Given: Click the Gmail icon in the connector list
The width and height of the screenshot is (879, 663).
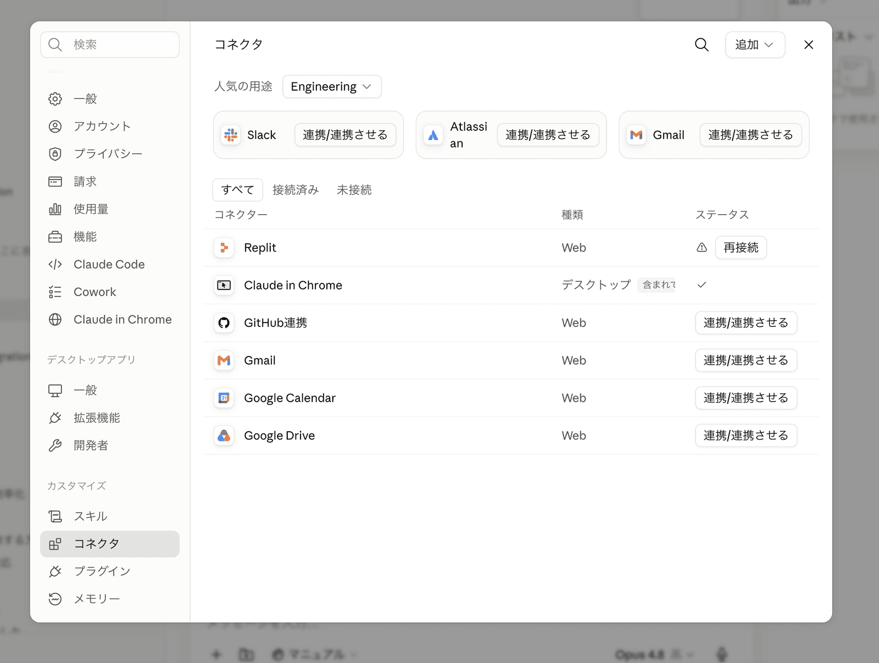Looking at the screenshot, I should 224,360.
